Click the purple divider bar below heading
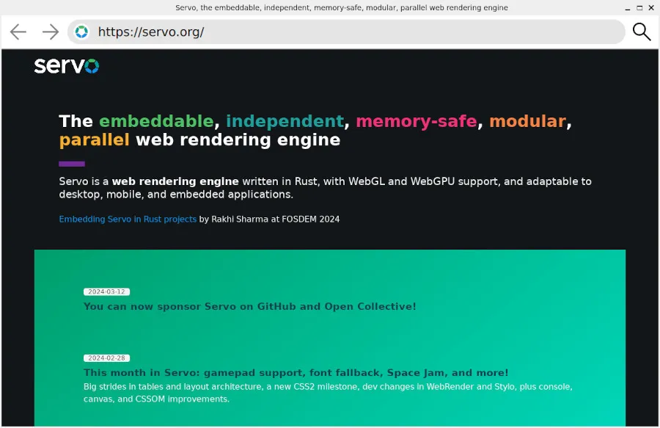The width and height of the screenshot is (660, 428). point(72,164)
